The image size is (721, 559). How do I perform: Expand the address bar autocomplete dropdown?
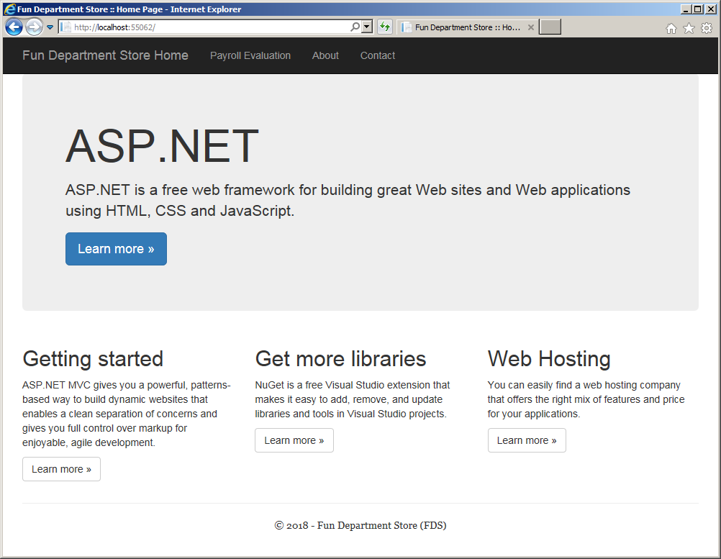pos(367,27)
